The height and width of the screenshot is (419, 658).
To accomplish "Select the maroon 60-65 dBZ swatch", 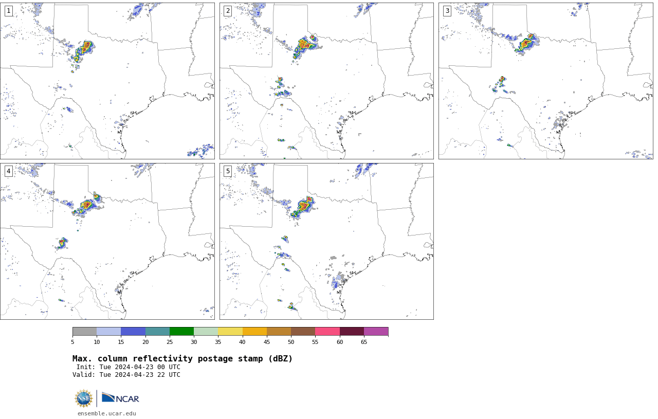I will click(352, 331).
